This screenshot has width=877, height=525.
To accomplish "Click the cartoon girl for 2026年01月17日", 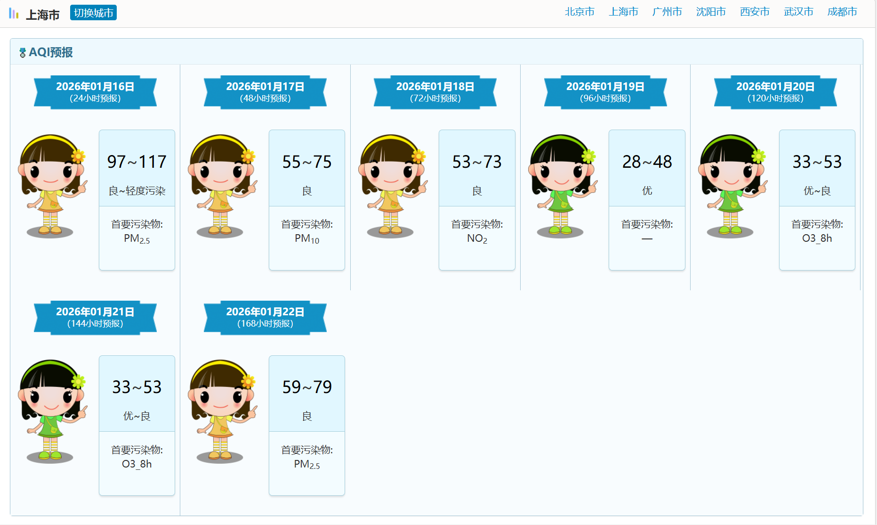I will [222, 186].
